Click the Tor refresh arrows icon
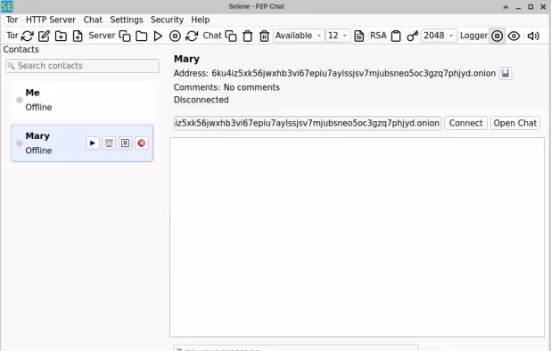This screenshot has width=551, height=351. [28, 36]
